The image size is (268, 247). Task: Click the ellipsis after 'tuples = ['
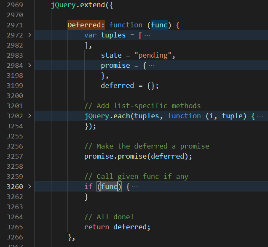(x=147, y=35)
